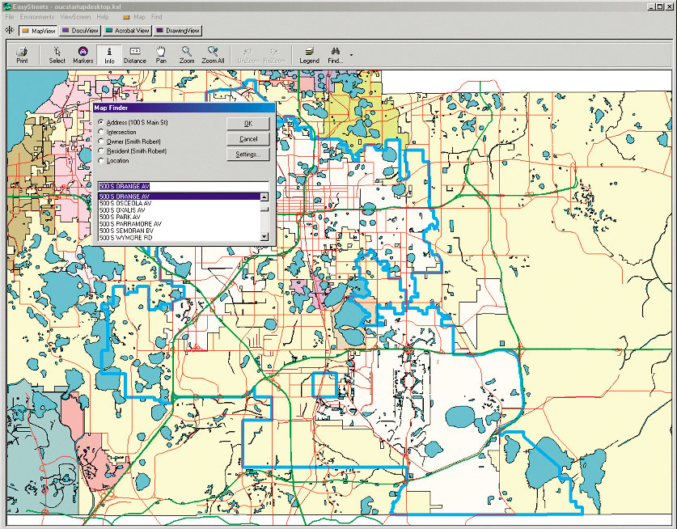Select the Zoom magnifier tool
The width and height of the screenshot is (677, 529).
pyautogui.click(x=187, y=55)
